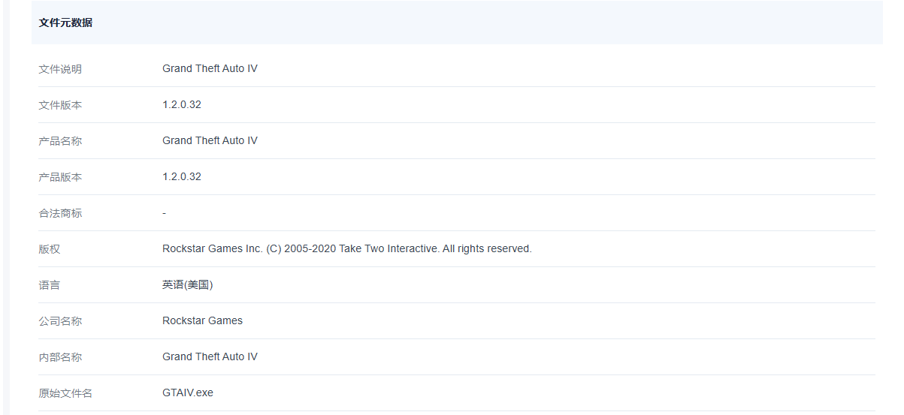Select the 公司名称 value Rockstar Games
The image size is (904, 415).
point(202,320)
